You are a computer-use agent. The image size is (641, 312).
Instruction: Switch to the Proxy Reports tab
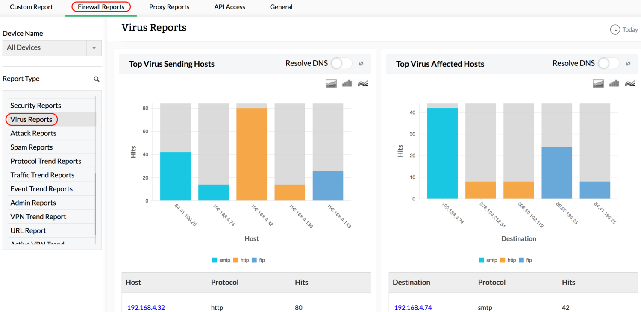(169, 7)
